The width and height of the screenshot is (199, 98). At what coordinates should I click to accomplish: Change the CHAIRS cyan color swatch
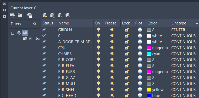point(149,54)
